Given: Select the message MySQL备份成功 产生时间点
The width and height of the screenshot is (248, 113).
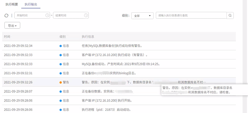Looking at the screenshot, I should (x=121, y=64).
